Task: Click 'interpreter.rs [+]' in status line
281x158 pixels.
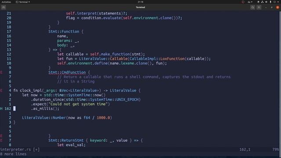Action: [x=20, y=149]
